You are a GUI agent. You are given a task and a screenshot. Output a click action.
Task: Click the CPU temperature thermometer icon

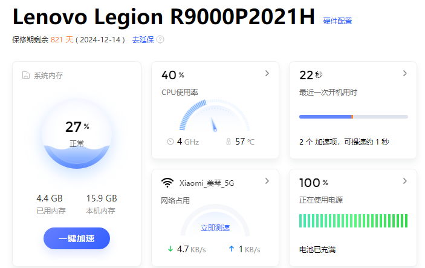coord(229,142)
